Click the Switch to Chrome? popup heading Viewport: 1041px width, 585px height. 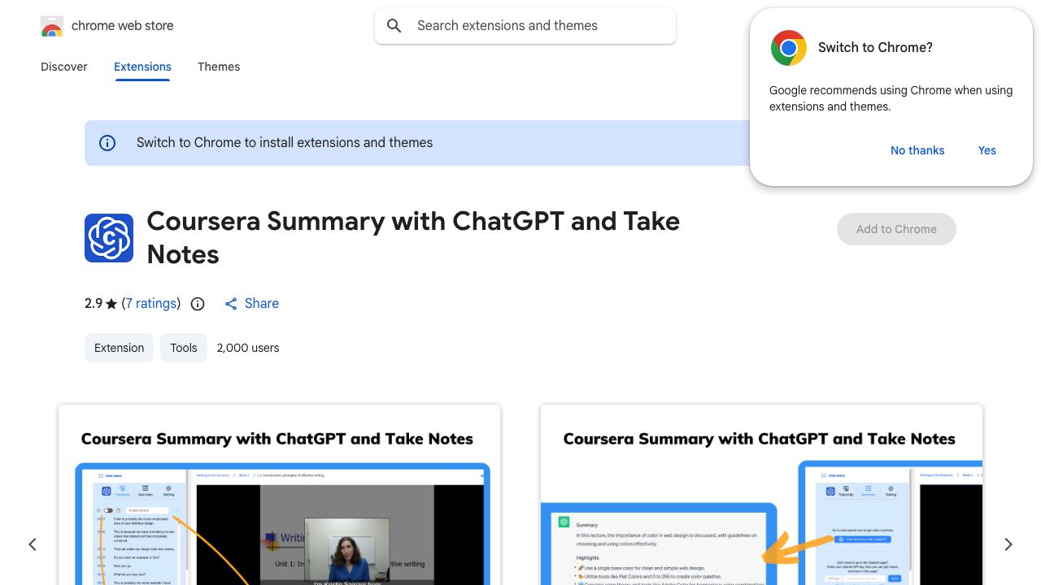(x=875, y=48)
